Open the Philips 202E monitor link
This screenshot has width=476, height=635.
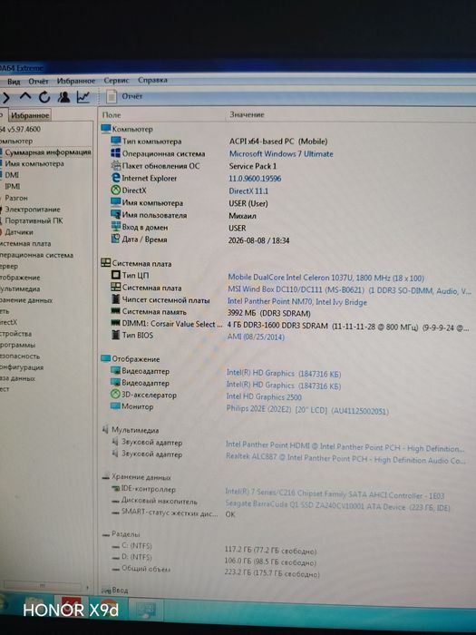tap(307, 410)
